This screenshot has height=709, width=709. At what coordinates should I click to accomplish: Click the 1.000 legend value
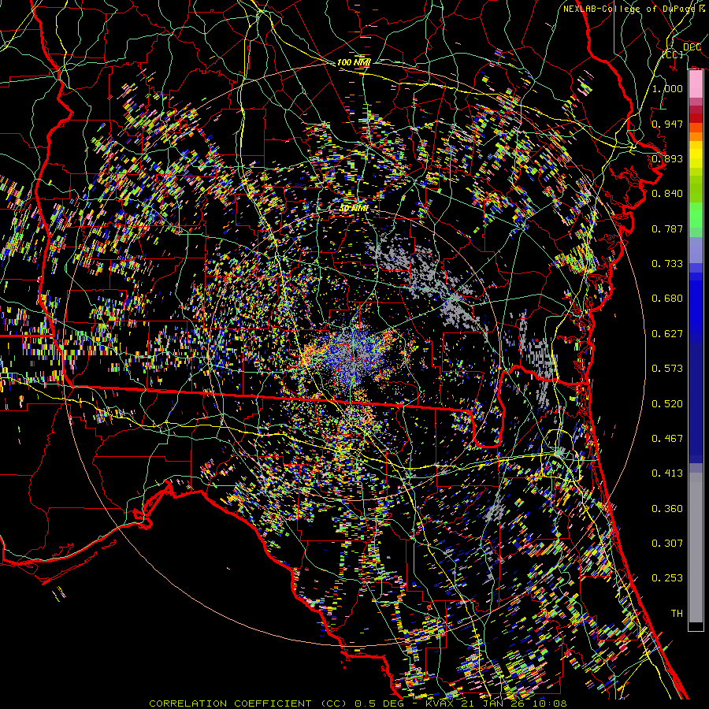tap(667, 88)
